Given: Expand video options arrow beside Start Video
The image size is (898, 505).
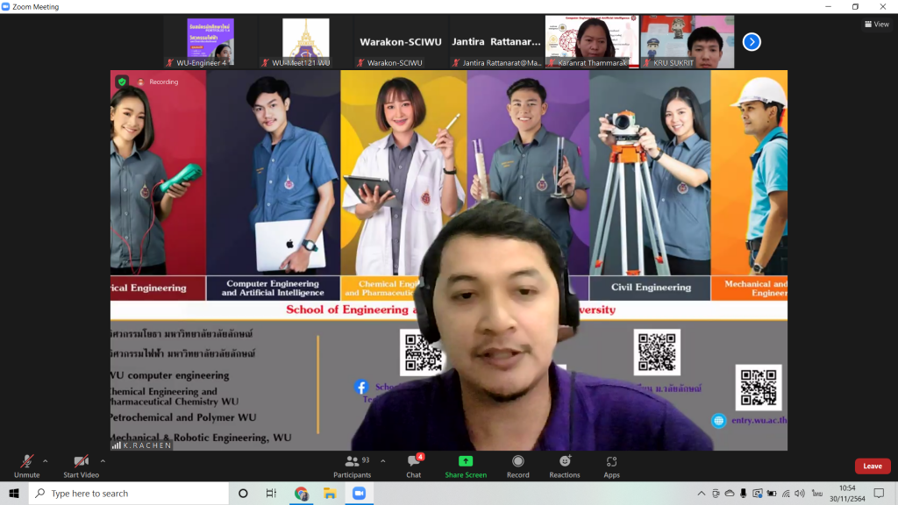Looking at the screenshot, I should click(103, 460).
